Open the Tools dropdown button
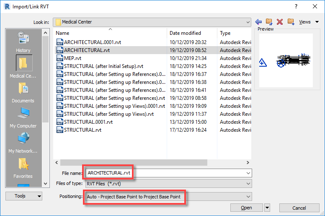The width and height of the screenshot is (325, 216). tap(24, 196)
